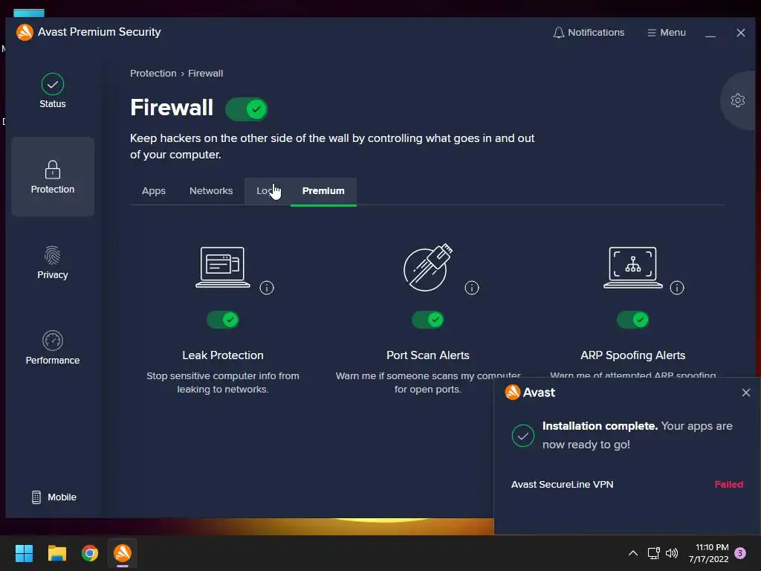Image resolution: width=761 pixels, height=571 pixels.
Task: Open the notification count badge
Action: point(740,553)
